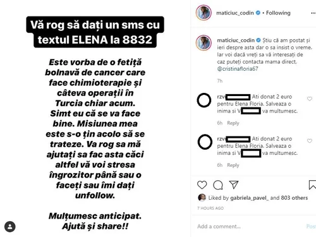Like the second rzv comment

[x=310, y=141]
